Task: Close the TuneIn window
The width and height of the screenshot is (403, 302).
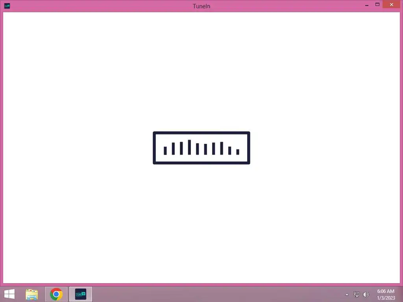Action: [392, 5]
